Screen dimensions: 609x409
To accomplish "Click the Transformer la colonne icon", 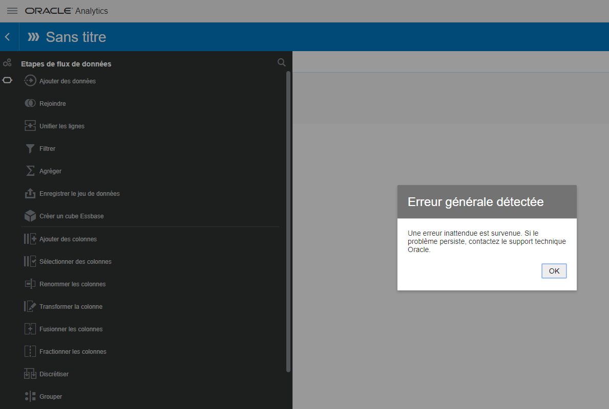I will pyautogui.click(x=30, y=306).
